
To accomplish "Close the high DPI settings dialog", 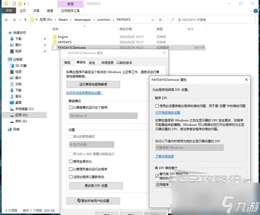I will tap(247, 80).
